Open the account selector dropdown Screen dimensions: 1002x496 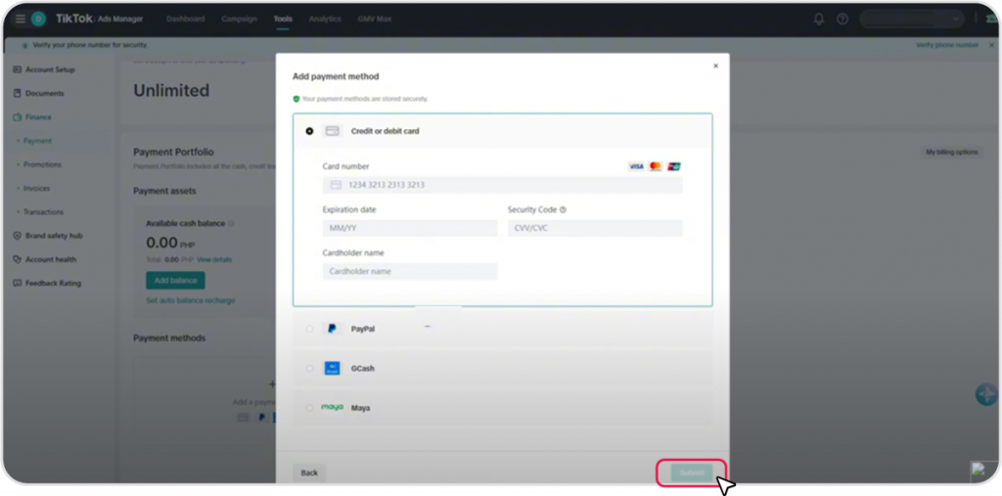[911, 19]
